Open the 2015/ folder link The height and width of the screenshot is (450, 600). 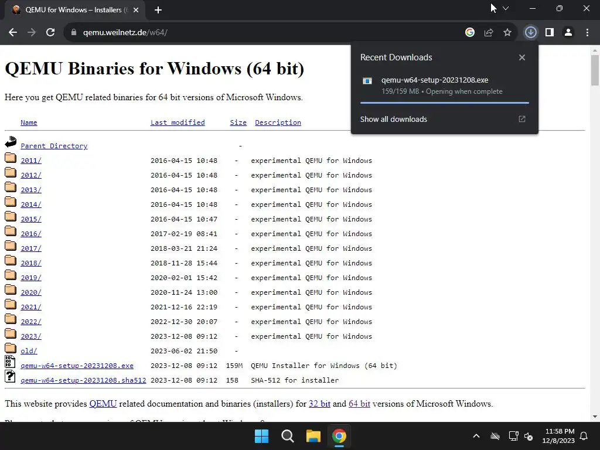coord(31,219)
